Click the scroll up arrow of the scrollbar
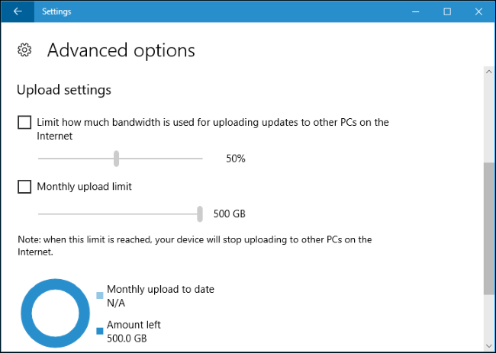Image resolution: width=496 pixels, height=353 pixels. [488, 72]
